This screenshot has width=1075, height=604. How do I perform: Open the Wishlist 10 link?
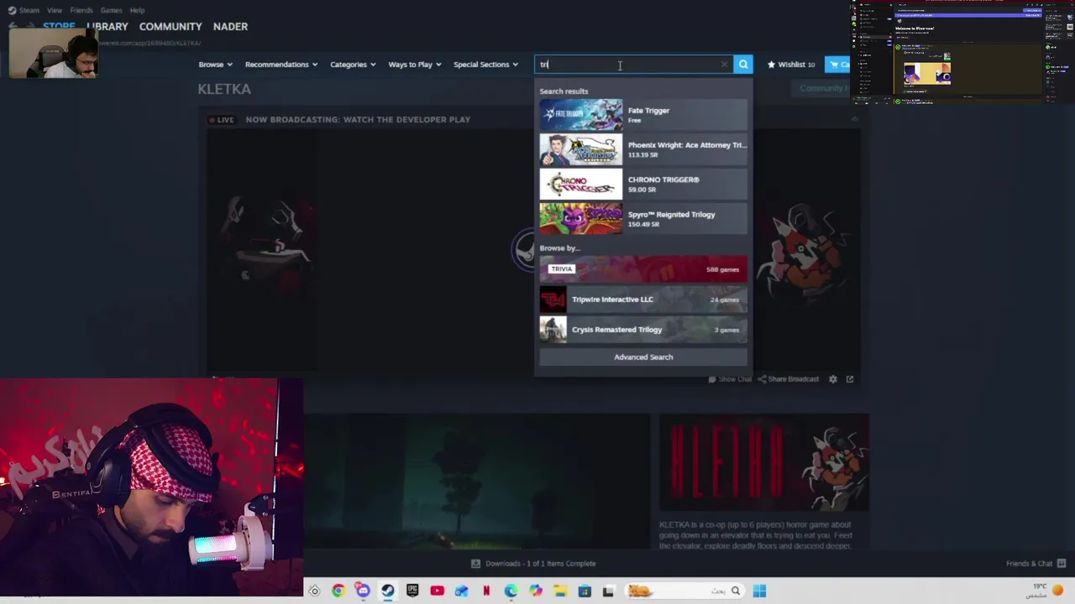(x=791, y=65)
